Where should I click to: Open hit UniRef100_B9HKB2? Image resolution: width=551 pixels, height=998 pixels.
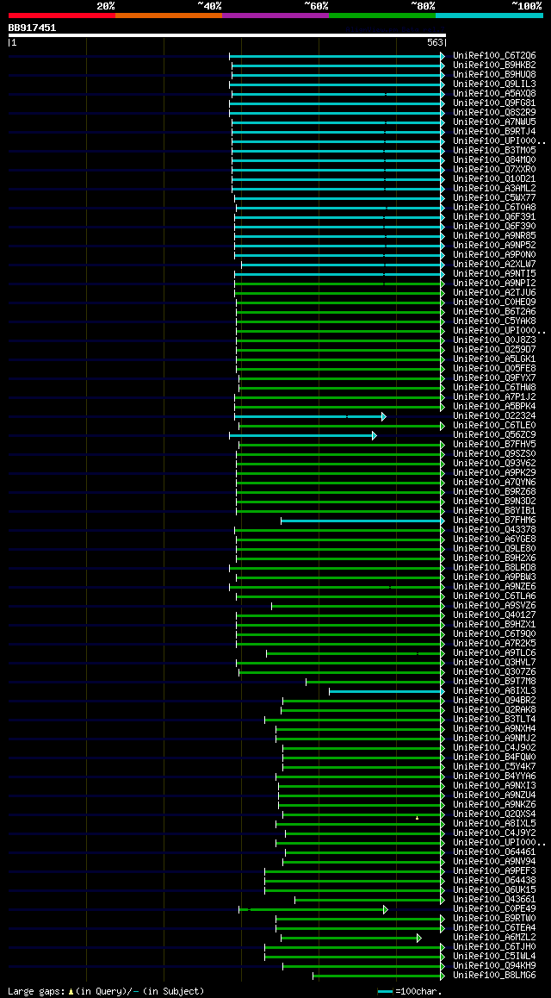[494, 65]
